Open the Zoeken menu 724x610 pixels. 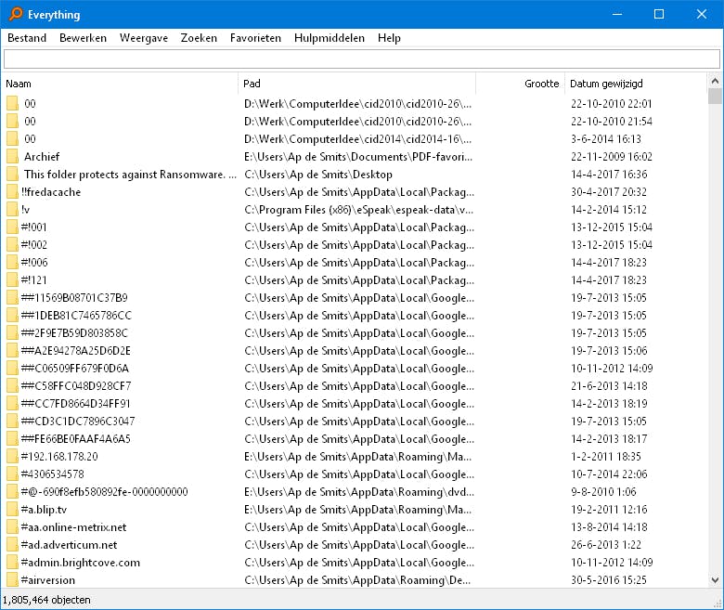pos(199,38)
